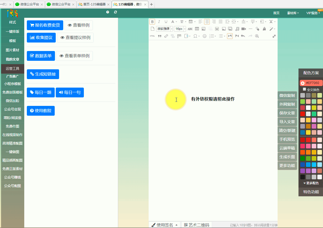Open the emoticon picker
323x228 pixels.
pos(205,36)
